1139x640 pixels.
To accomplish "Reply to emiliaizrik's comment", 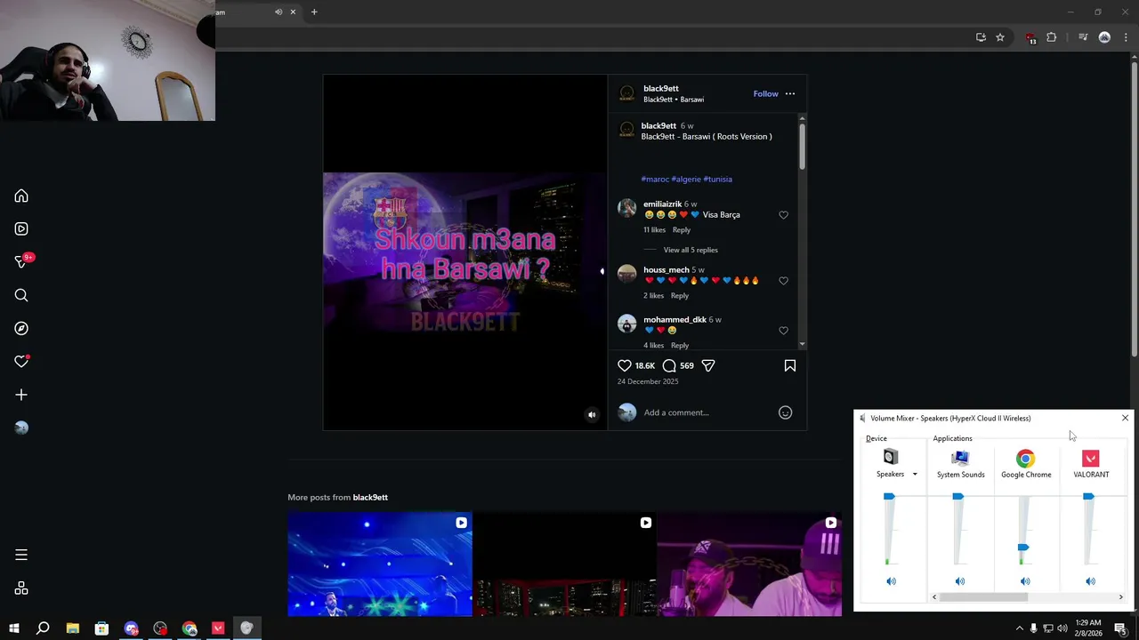I will [x=682, y=229].
